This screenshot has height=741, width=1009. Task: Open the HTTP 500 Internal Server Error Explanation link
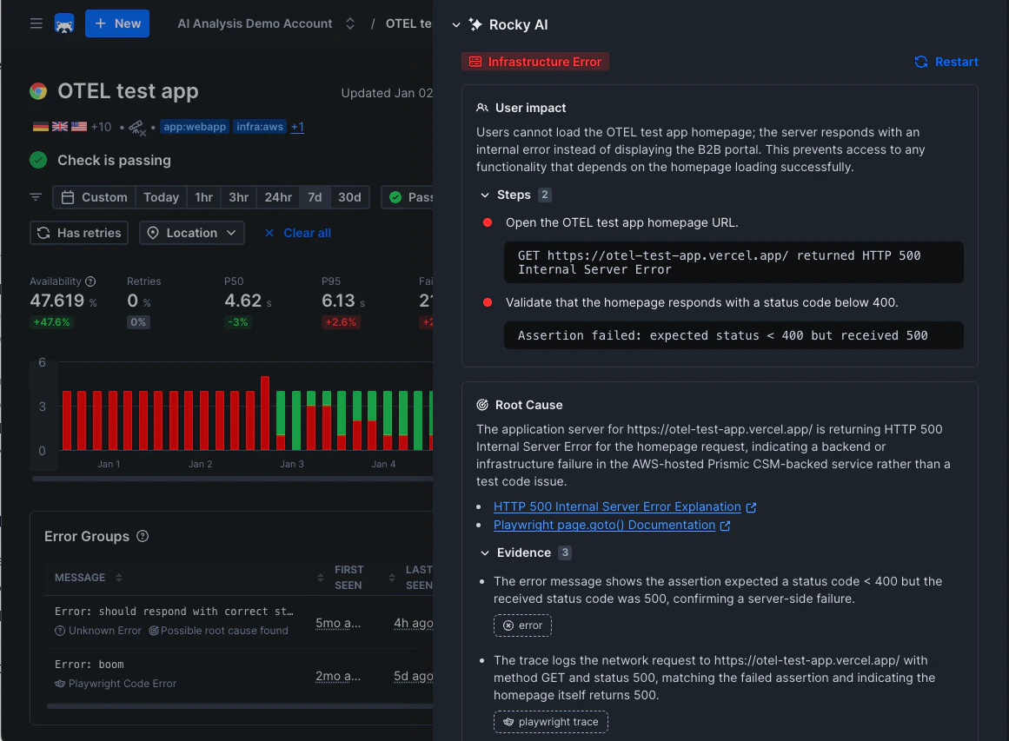(x=618, y=506)
